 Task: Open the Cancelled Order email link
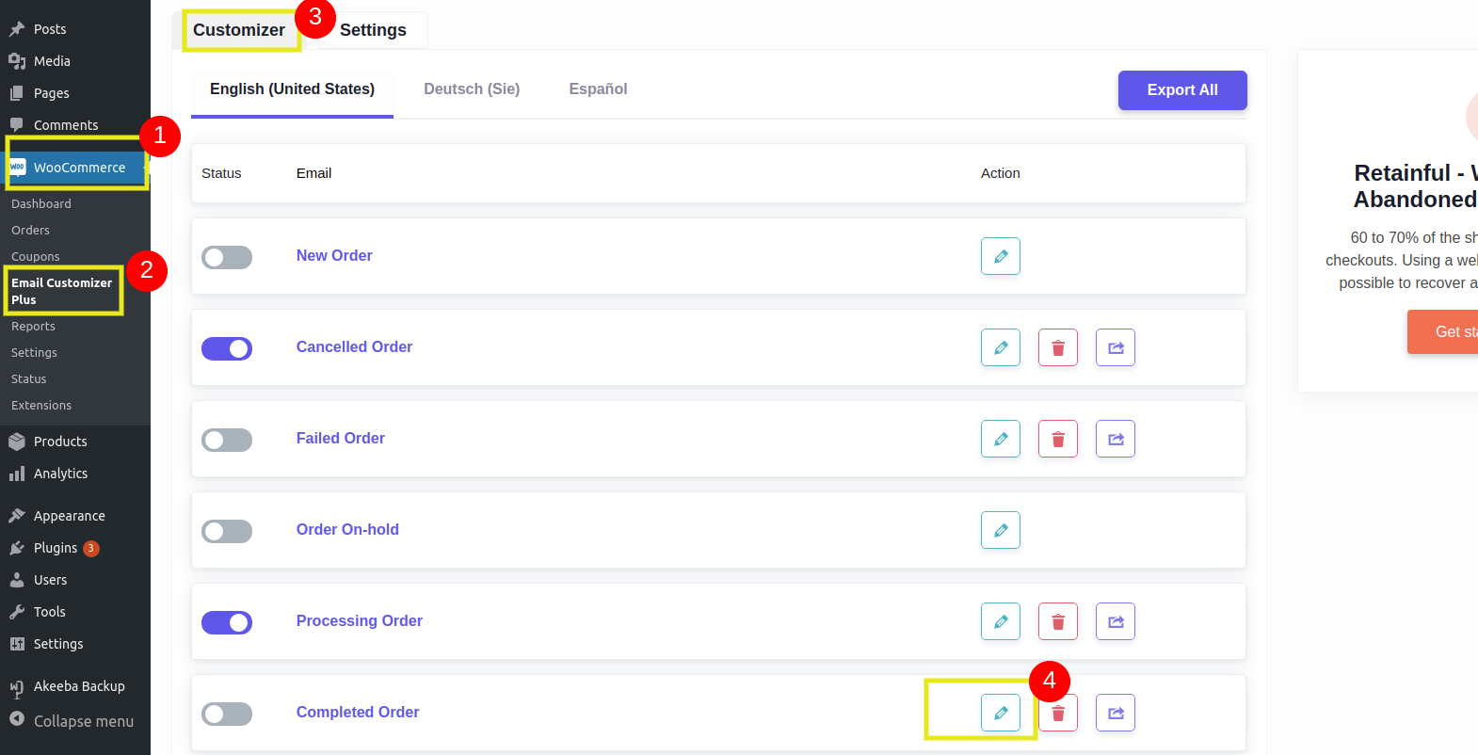point(354,347)
